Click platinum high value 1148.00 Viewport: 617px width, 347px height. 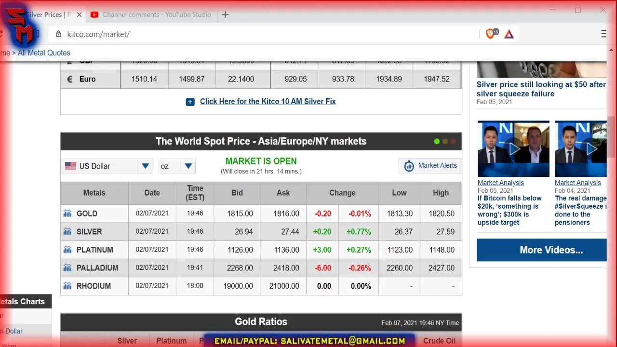[442, 250]
